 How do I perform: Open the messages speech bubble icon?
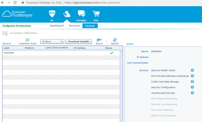coord(81,14)
